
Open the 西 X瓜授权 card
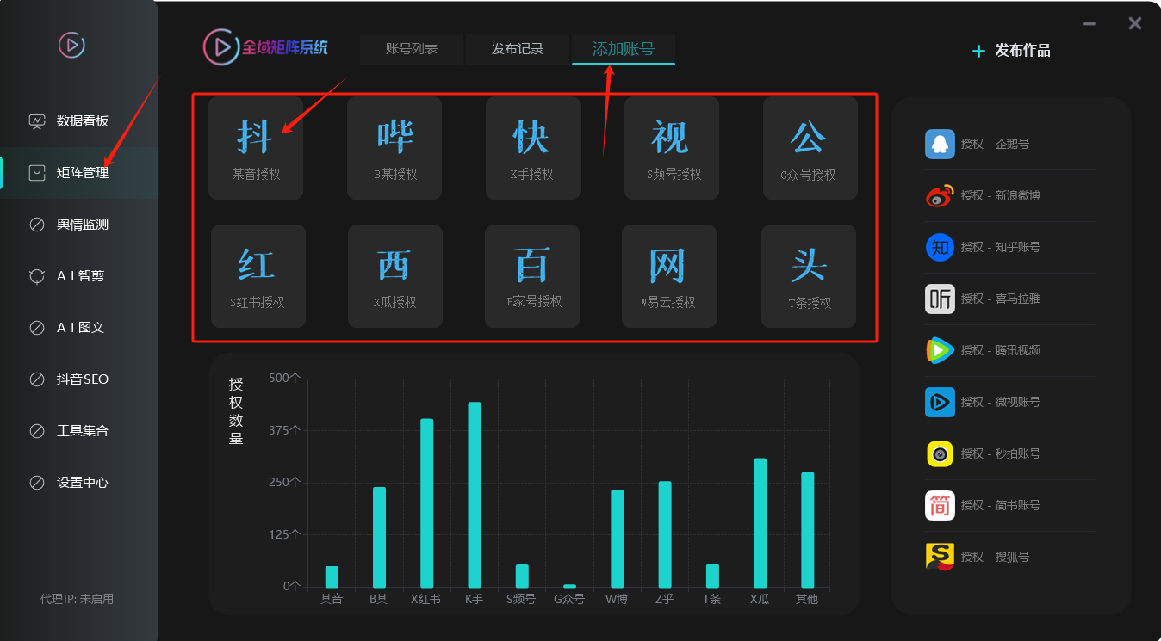pos(395,276)
